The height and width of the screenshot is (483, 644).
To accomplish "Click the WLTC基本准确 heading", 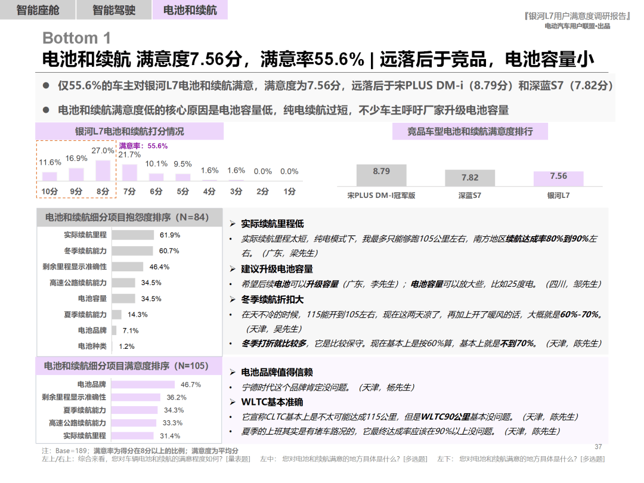I will click(x=272, y=402).
